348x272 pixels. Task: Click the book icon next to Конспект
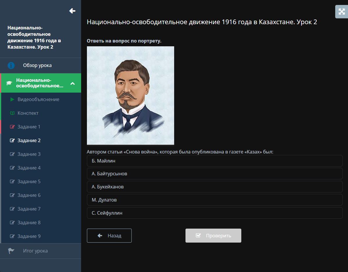tap(12, 113)
